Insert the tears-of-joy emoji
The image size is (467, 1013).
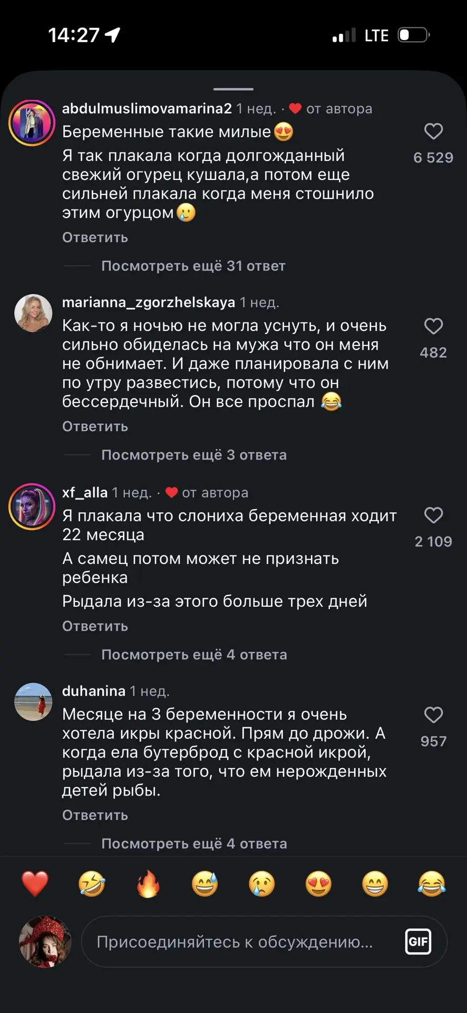coord(432,884)
